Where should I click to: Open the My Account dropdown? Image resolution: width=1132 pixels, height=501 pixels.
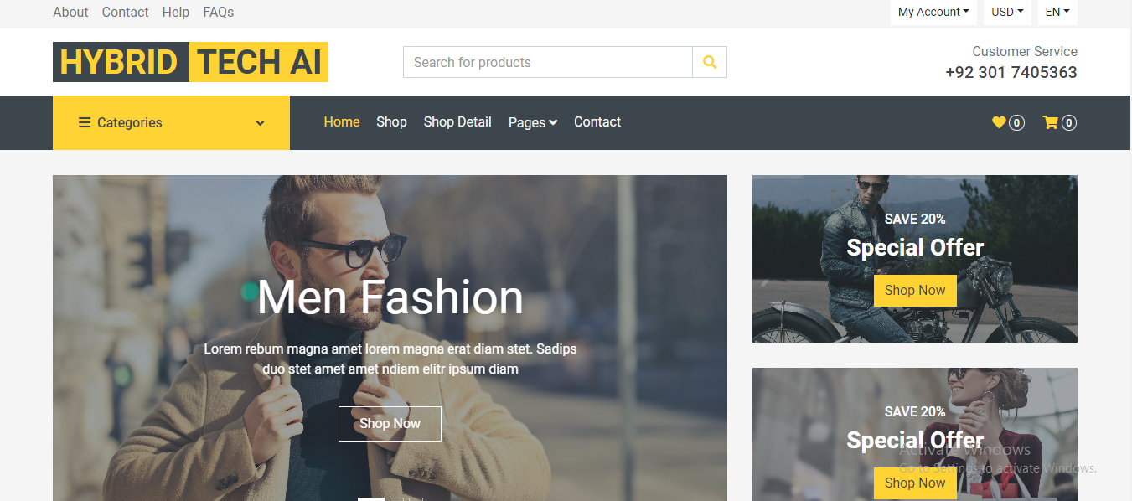tap(933, 13)
